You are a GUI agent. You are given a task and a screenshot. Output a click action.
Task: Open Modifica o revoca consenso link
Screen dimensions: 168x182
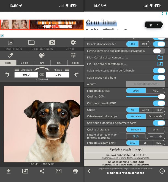(x=126, y=173)
